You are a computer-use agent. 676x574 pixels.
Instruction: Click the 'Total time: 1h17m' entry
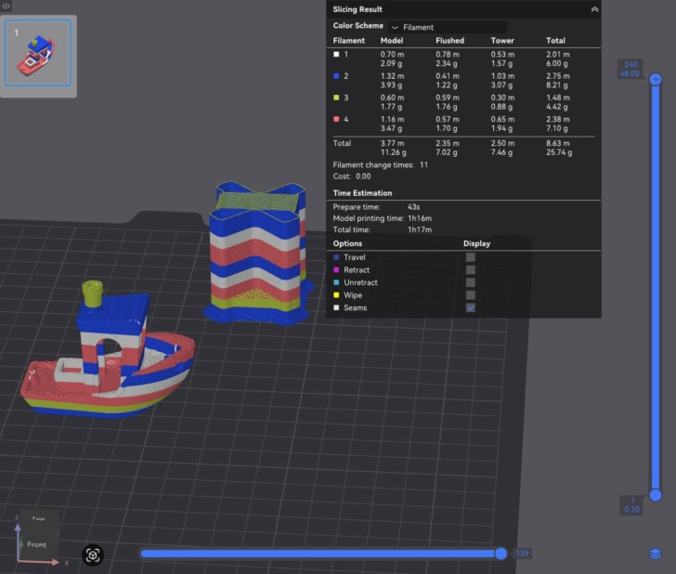(x=382, y=229)
